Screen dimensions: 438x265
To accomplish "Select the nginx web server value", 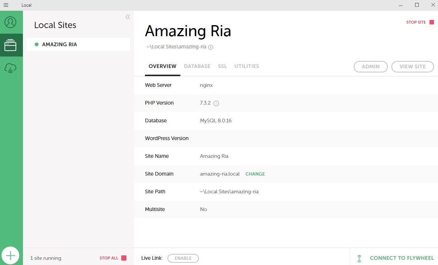I will (x=206, y=85).
